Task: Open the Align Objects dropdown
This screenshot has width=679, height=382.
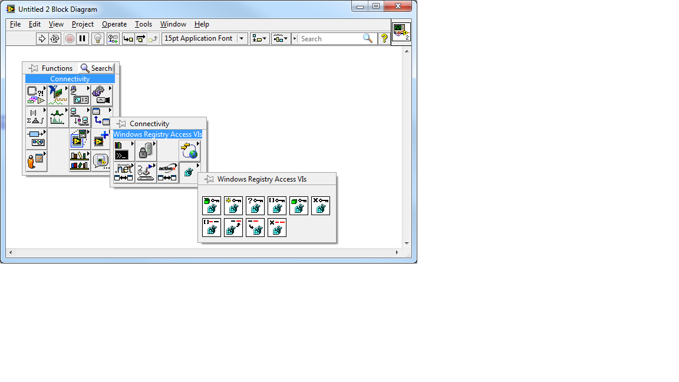Action: [259, 38]
